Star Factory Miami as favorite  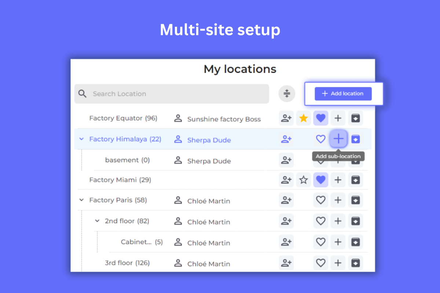click(x=303, y=179)
